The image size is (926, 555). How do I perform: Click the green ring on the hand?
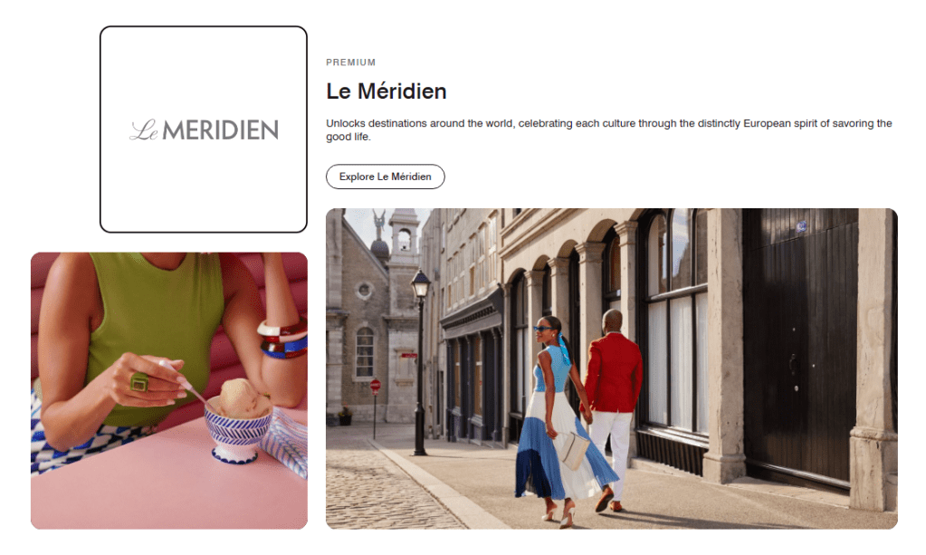point(140,382)
